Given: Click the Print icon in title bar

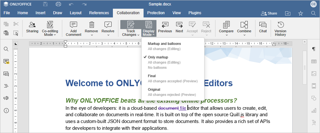Looking at the screenshot, I should point(58,4).
